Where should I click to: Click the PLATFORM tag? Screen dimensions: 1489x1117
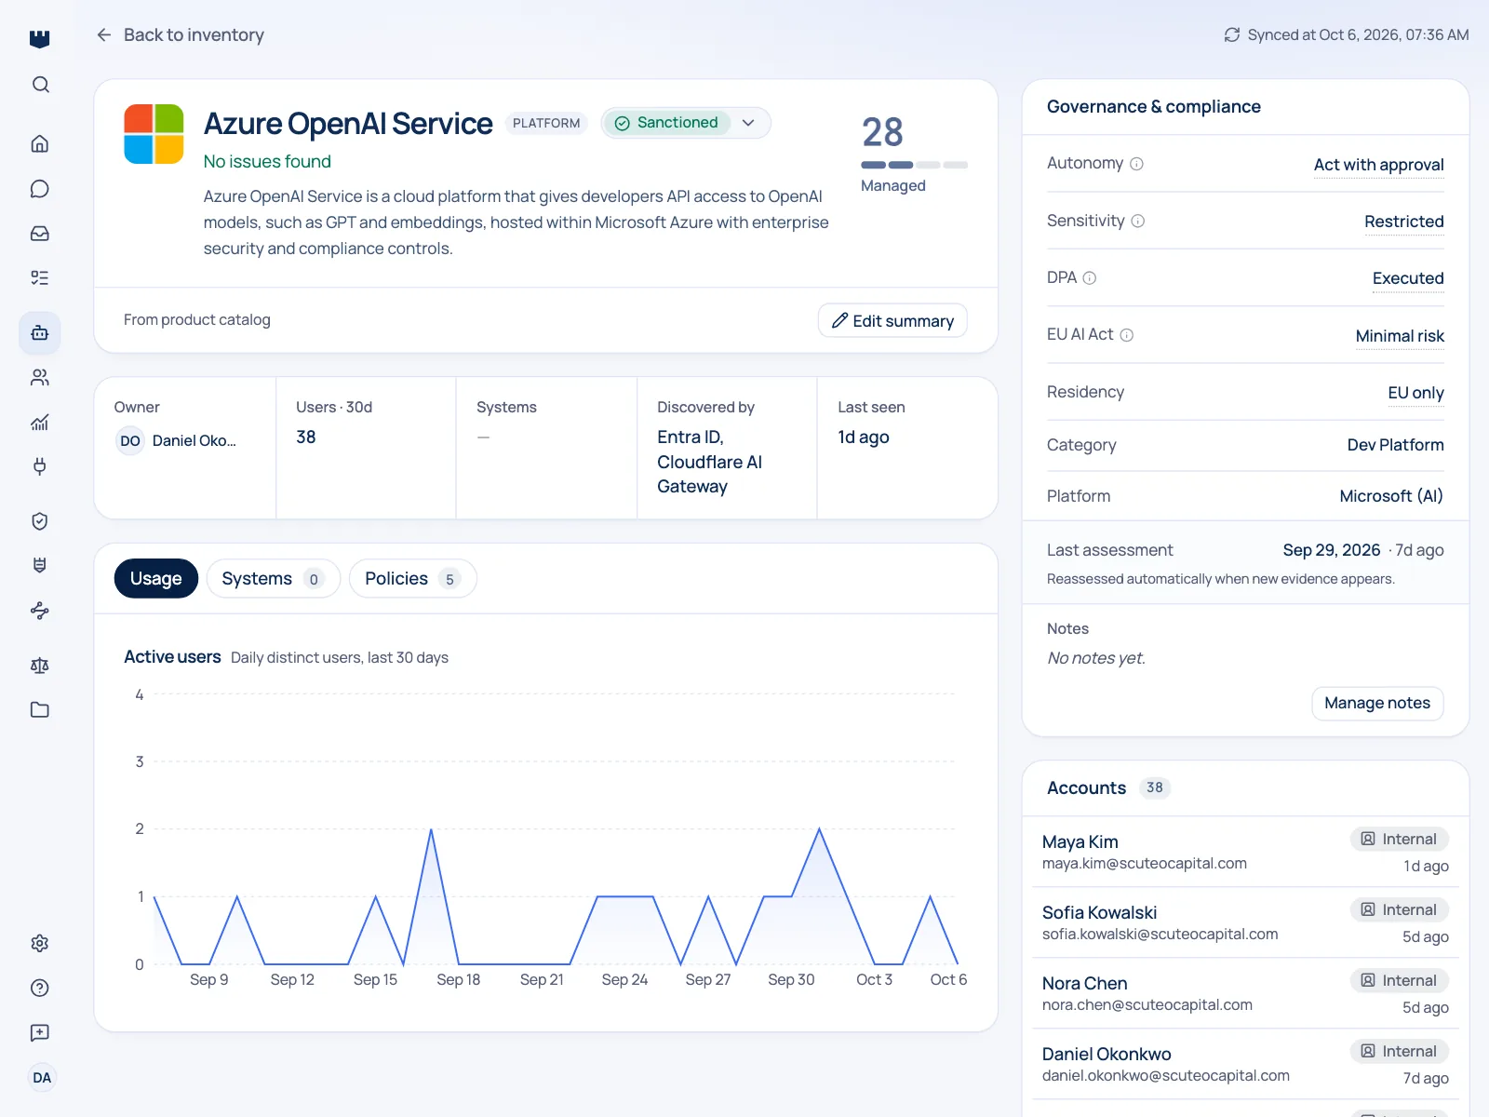click(x=546, y=123)
